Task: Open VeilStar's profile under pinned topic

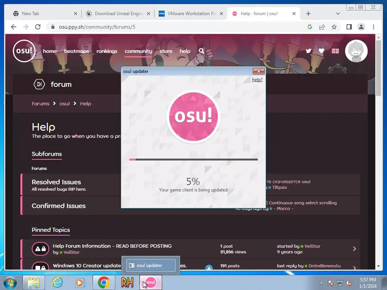Action: tap(71, 252)
